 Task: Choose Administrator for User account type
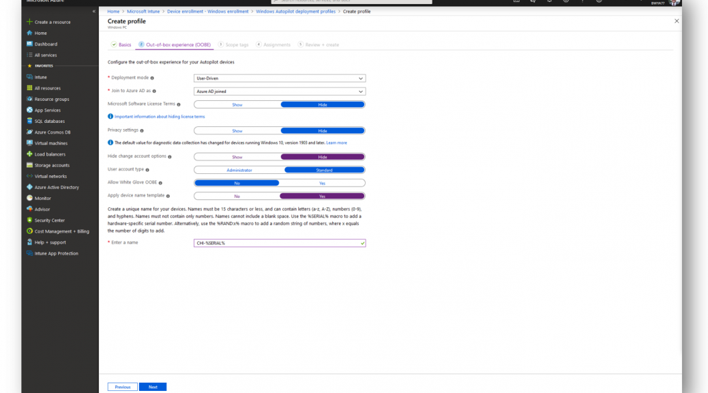pos(239,171)
